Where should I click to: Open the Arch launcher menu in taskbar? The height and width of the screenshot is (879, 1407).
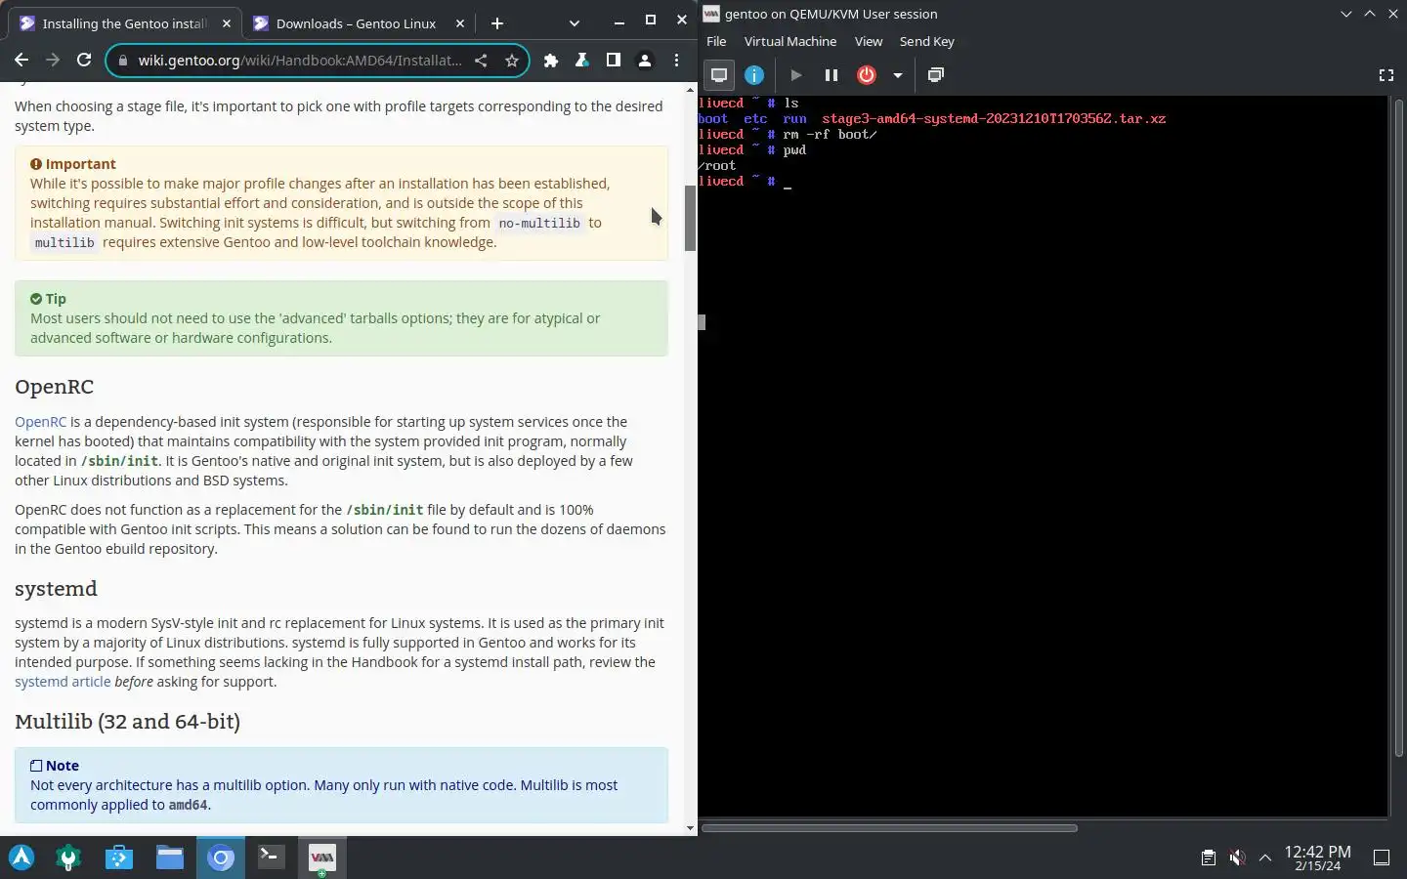21,858
